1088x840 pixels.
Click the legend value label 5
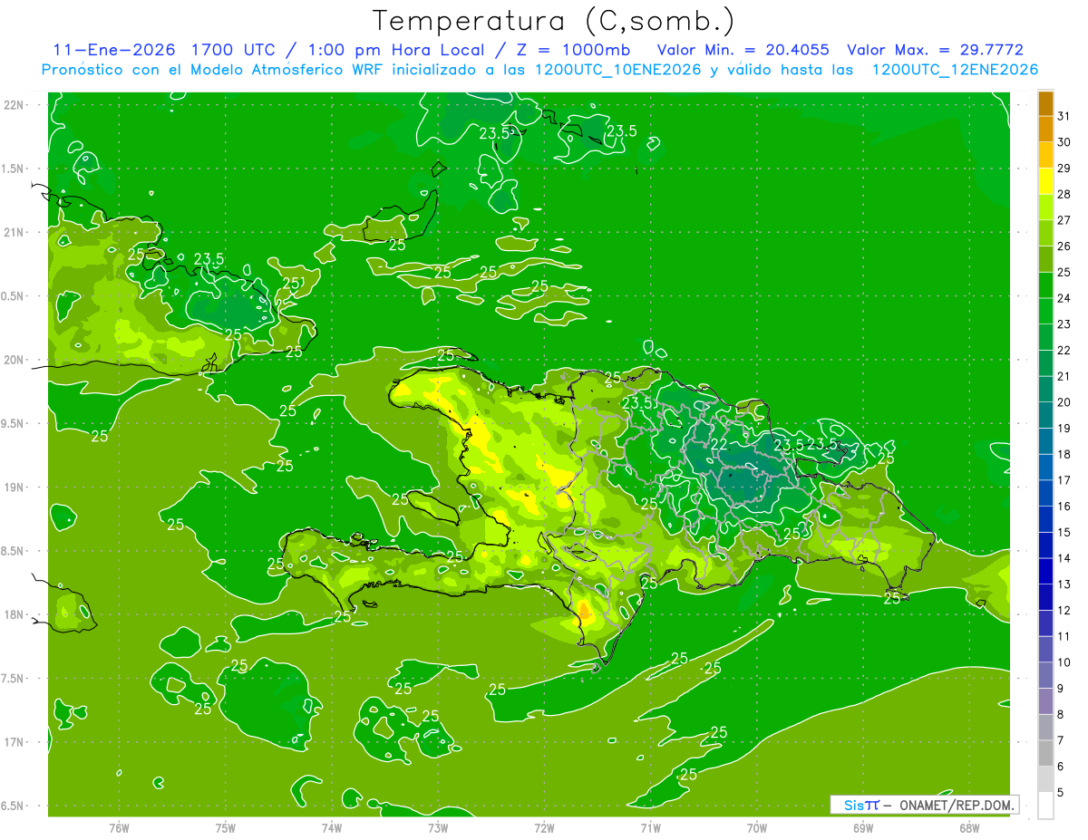click(1061, 793)
